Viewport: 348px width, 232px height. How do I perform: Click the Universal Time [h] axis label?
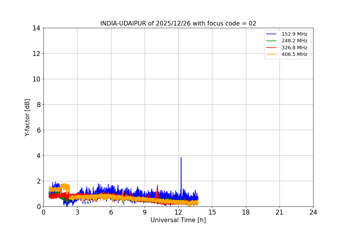pyautogui.click(x=178, y=220)
